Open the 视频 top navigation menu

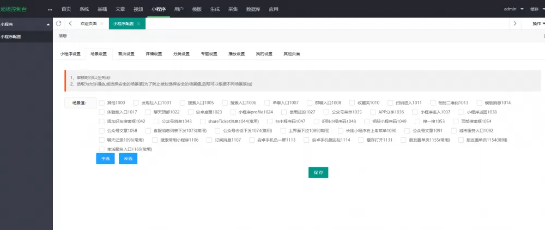point(138,9)
